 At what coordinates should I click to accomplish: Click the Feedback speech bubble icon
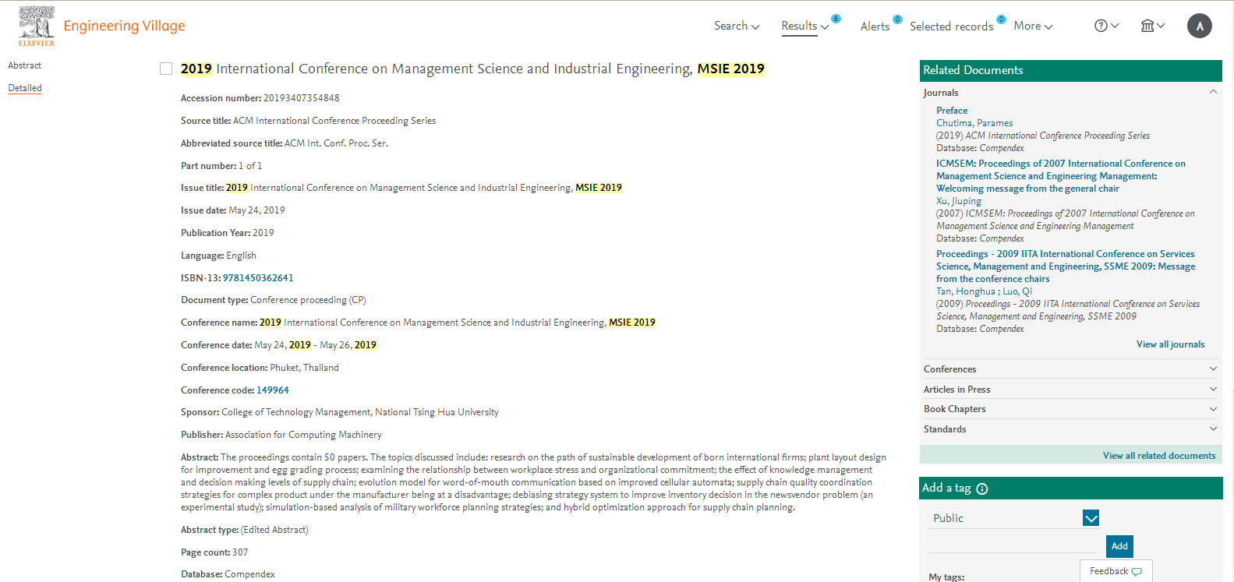1137,571
